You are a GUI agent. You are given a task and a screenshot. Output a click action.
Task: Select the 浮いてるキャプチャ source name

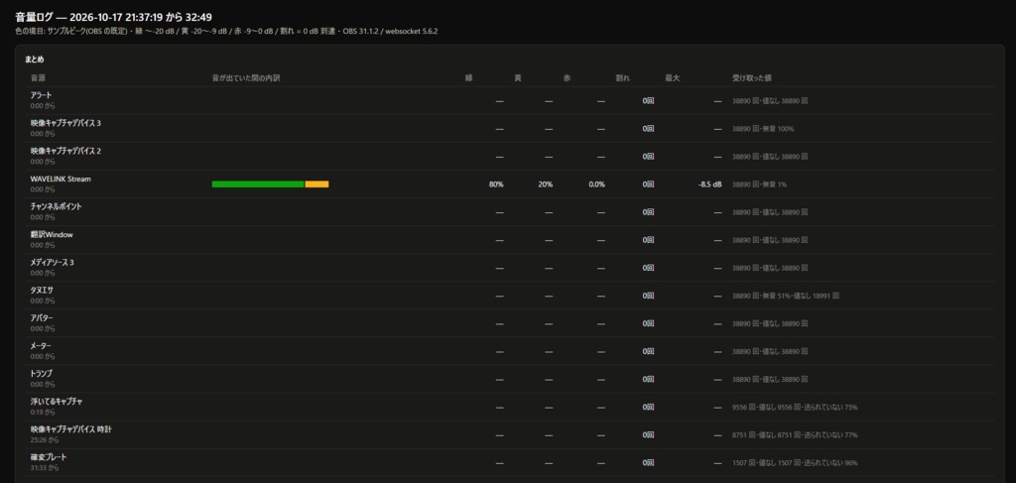(56, 402)
